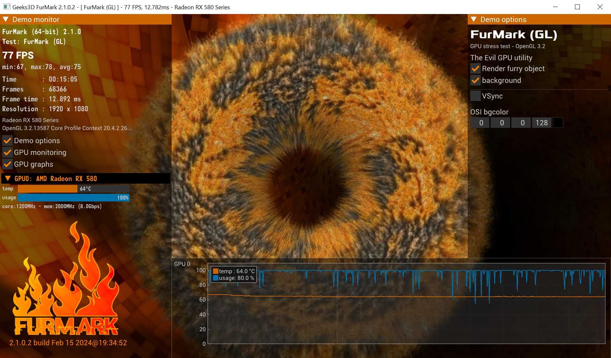Screen dimensions: 611x358
Task: Uncheck the GPU graphs checkbox
Action: click(x=7, y=164)
